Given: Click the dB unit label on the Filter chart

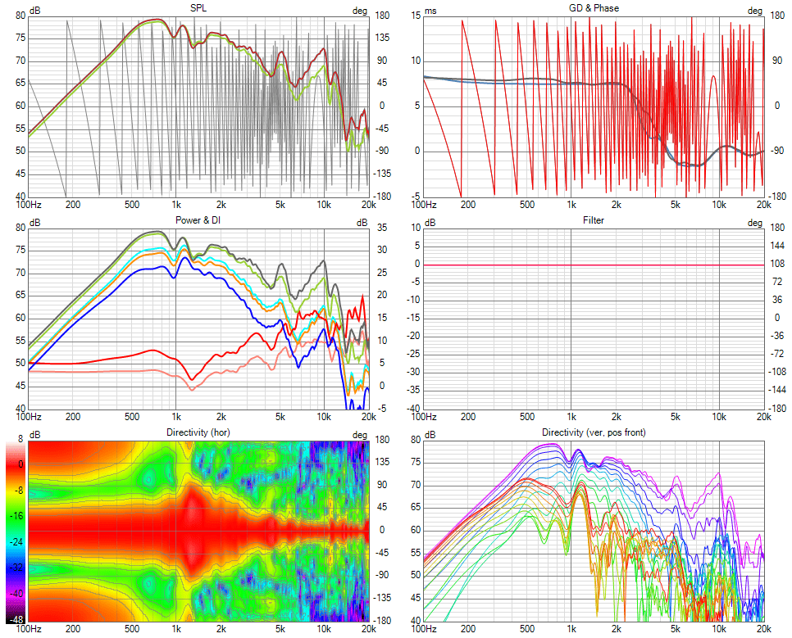Looking at the screenshot, I should coord(430,223).
